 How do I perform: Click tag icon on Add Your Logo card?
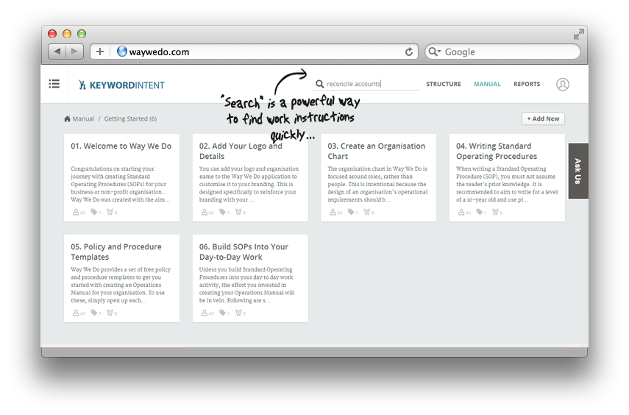pos(222,212)
